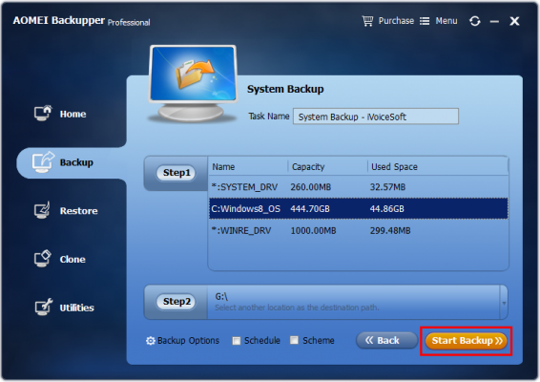Click the refresh circular arrows icon
Viewport: 540px width, 382px height.
pyautogui.click(x=475, y=21)
